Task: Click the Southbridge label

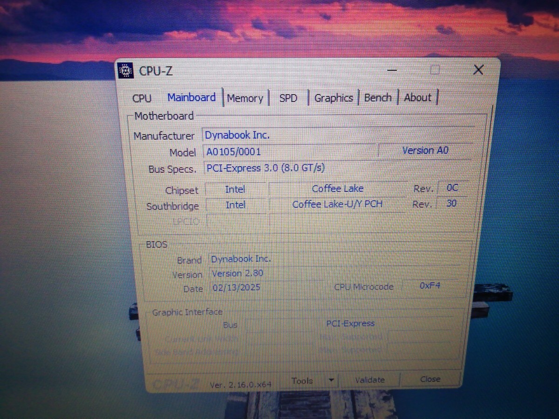Action: [172, 206]
